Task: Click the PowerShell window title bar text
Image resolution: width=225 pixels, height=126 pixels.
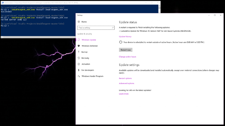Action: [x=41, y=3]
